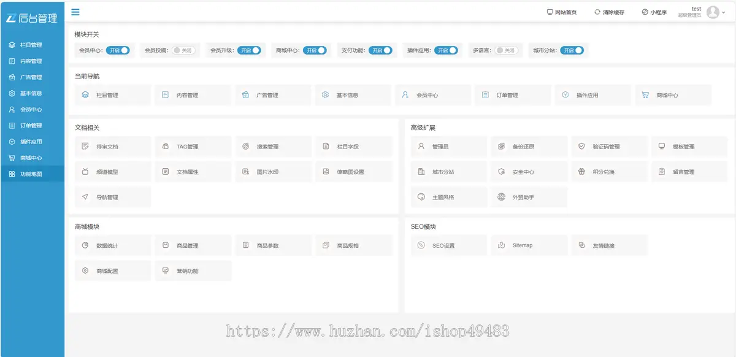Expand the user account dropdown arrow
The image size is (736, 357).
coord(724,12)
